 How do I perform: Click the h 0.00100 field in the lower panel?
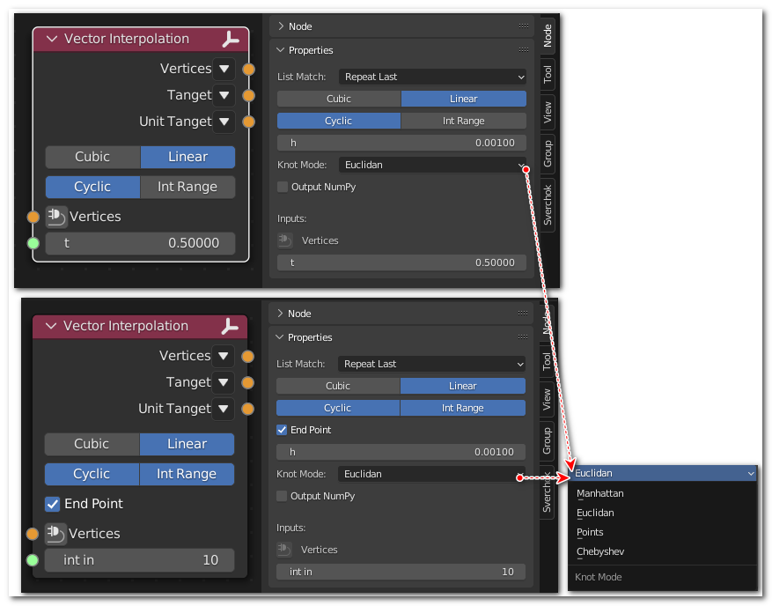coord(401,452)
